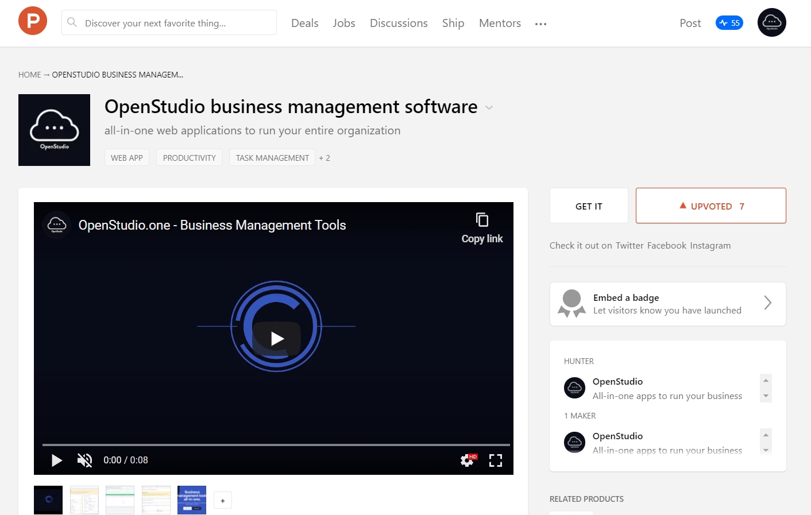Go to HOME breadcrumb

pyautogui.click(x=29, y=75)
